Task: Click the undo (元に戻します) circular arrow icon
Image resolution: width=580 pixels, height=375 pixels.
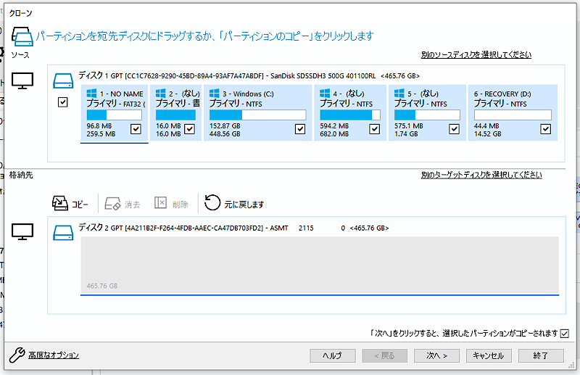Action: click(x=212, y=203)
